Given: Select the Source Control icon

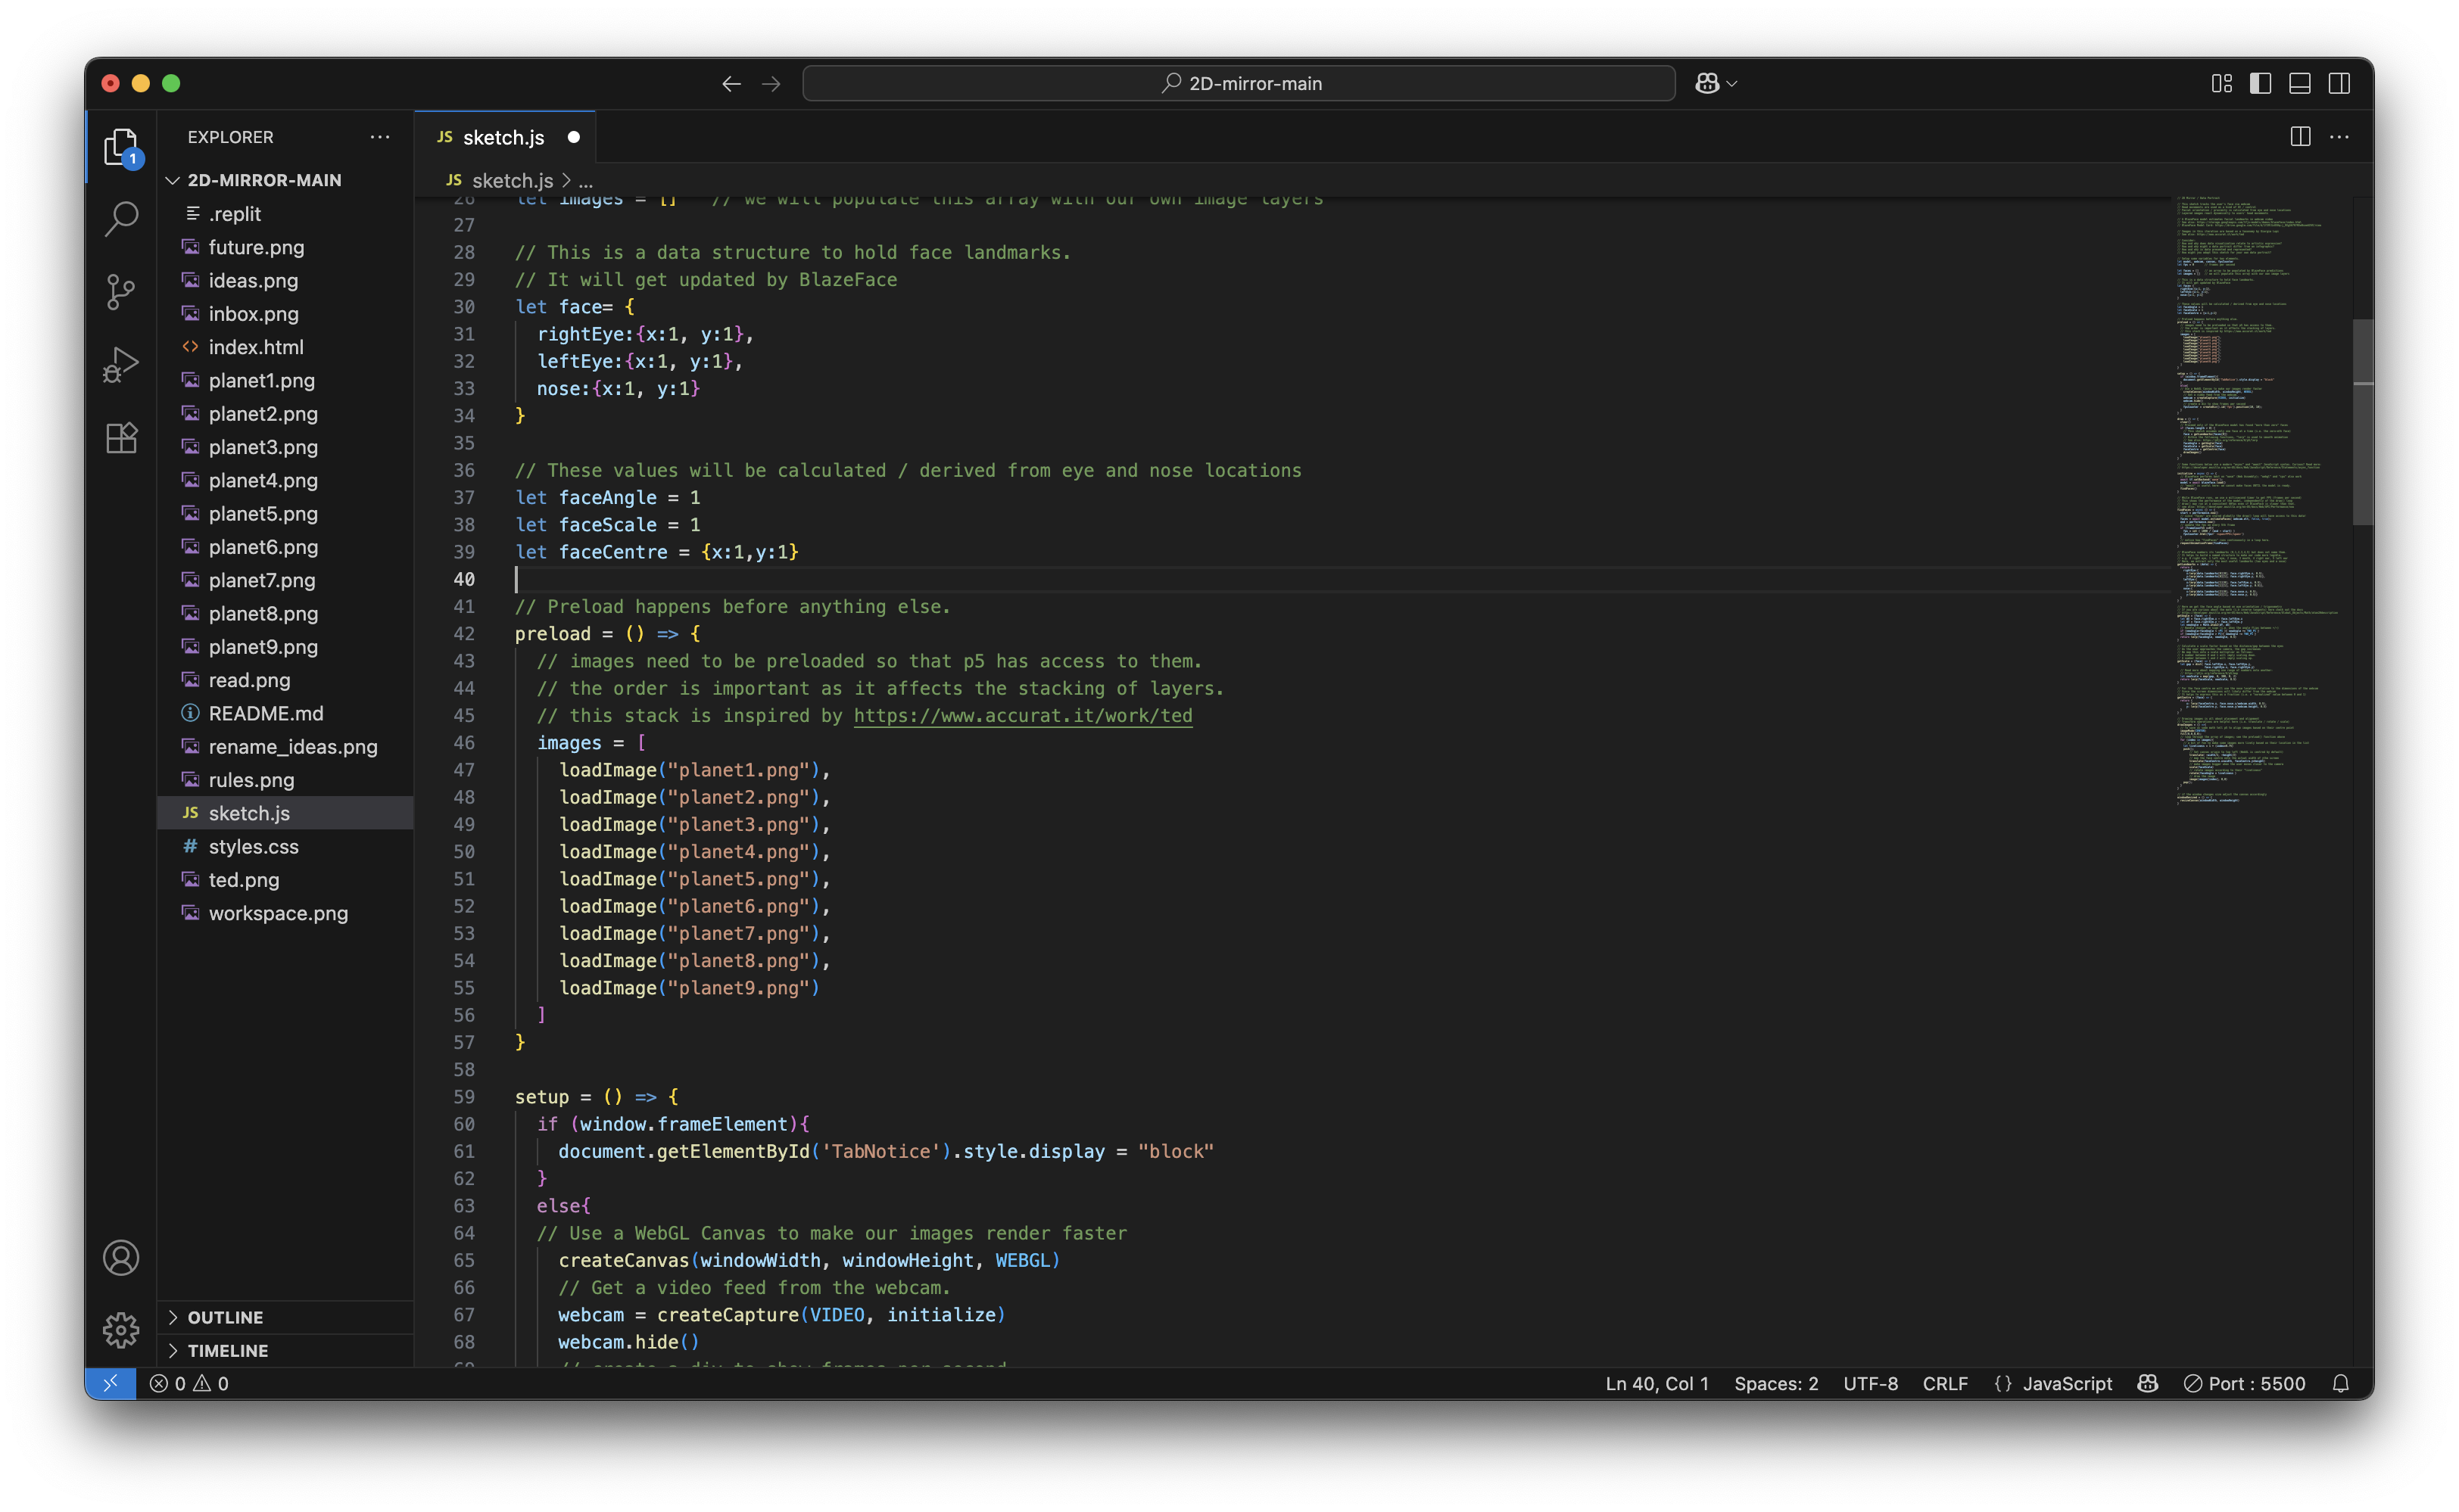Looking at the screenshot, I should [120, 292].
